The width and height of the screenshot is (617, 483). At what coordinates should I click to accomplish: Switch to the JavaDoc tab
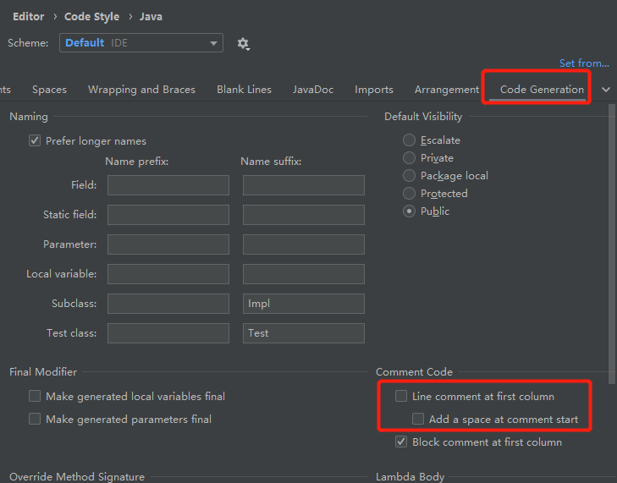click(313, 90)
